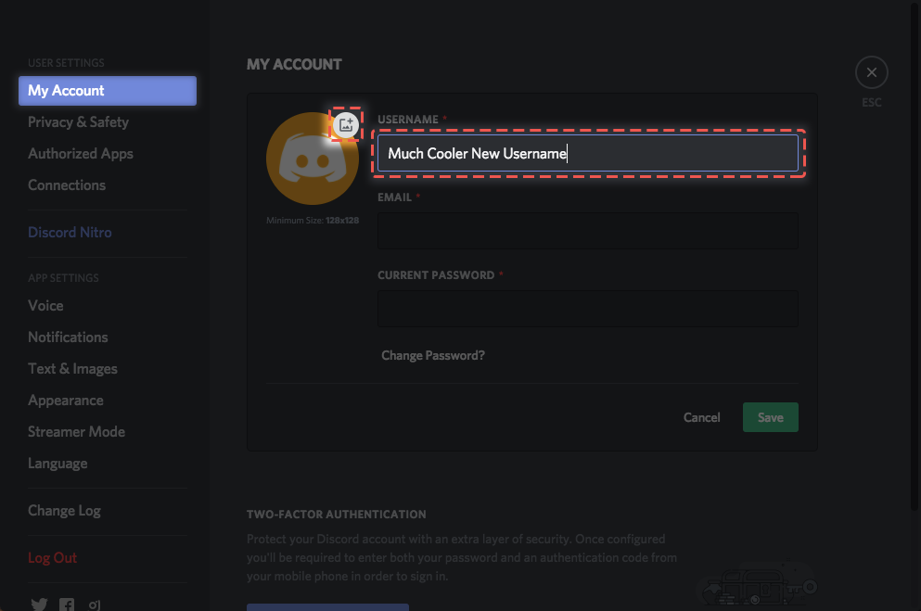Open the Instagram link icon
The image size is (921, 611).
tap(95, 605)
